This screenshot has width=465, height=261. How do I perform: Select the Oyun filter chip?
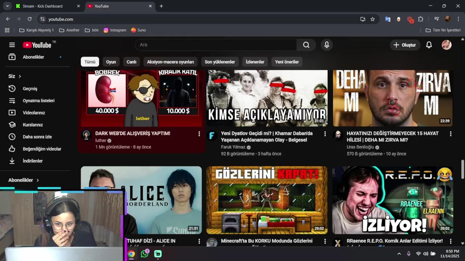[x=111, y=62]
